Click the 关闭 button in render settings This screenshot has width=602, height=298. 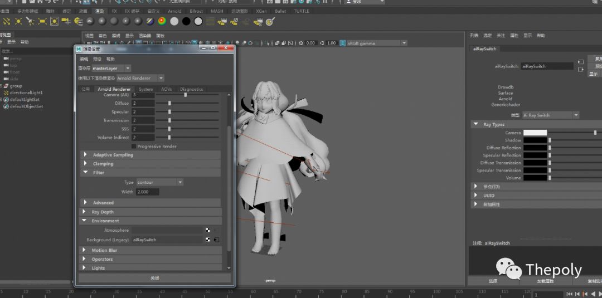(154, 278)
